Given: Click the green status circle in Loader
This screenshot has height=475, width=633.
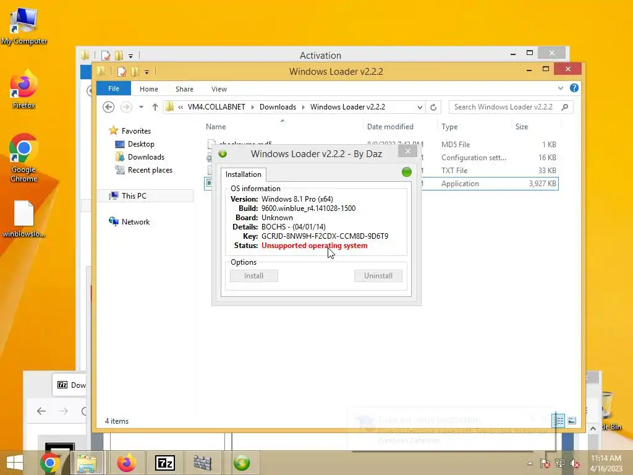Looking at the screenshot, I should coord(407,172).
